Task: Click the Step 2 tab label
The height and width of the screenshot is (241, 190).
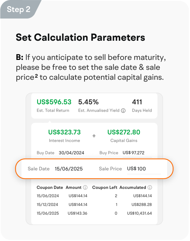Action: pyautogui.click(x=18, y=9)
